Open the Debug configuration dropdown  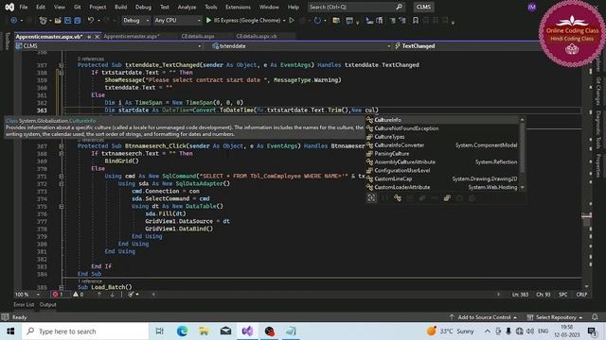135,21
